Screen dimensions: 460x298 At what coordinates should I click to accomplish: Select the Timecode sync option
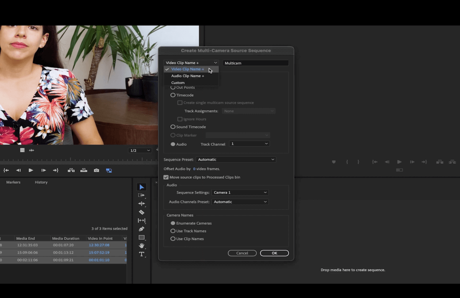tap(173, 95)
